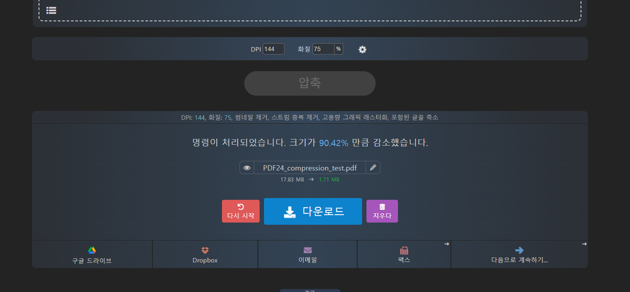Click the blue arrow continue icon
Screen dimensions: 630x292
click(x=519, y=250)
